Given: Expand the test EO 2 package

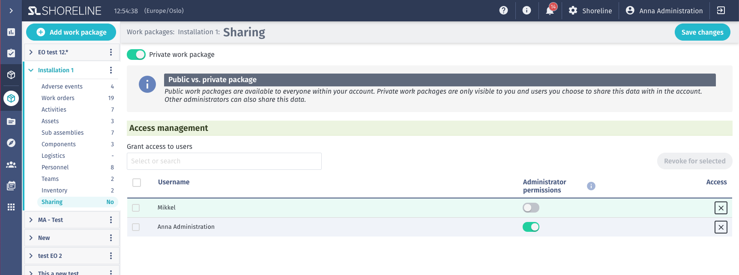Looking at the screenshot, I should (x=31, y=256).
